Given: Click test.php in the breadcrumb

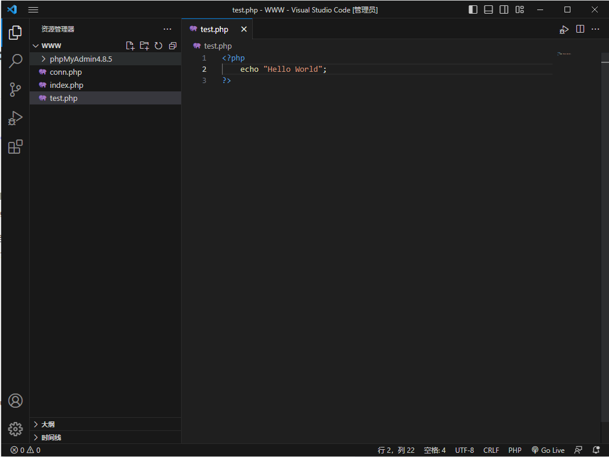Looking at the screenshot, I should [217, 46].
